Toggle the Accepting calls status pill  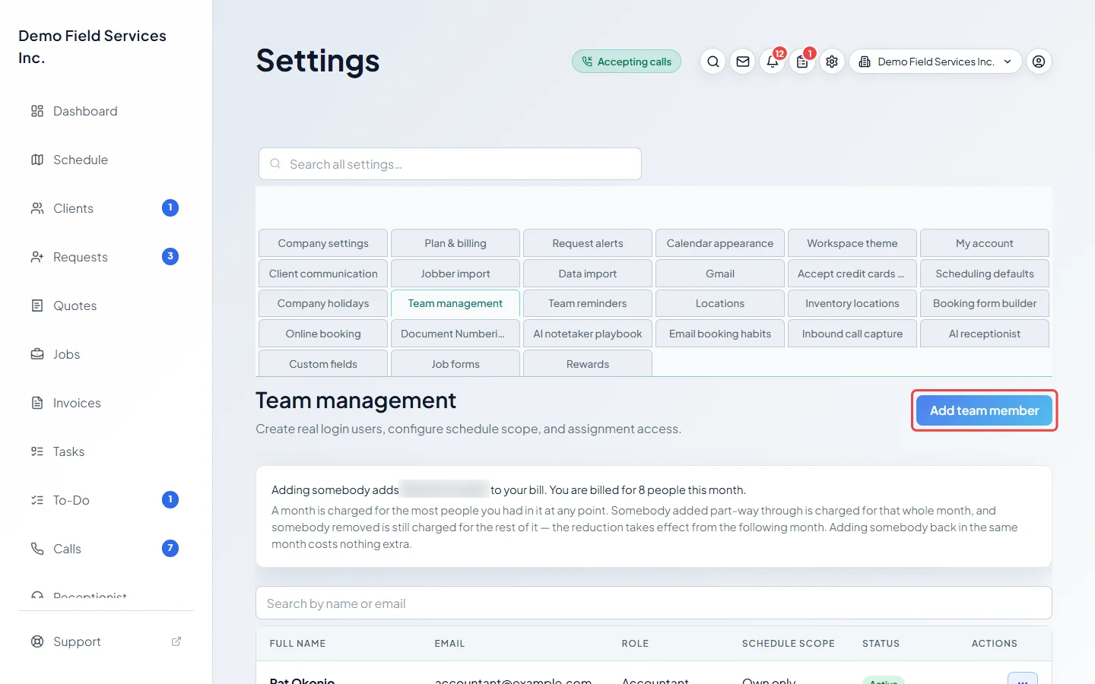click(627, 62)
